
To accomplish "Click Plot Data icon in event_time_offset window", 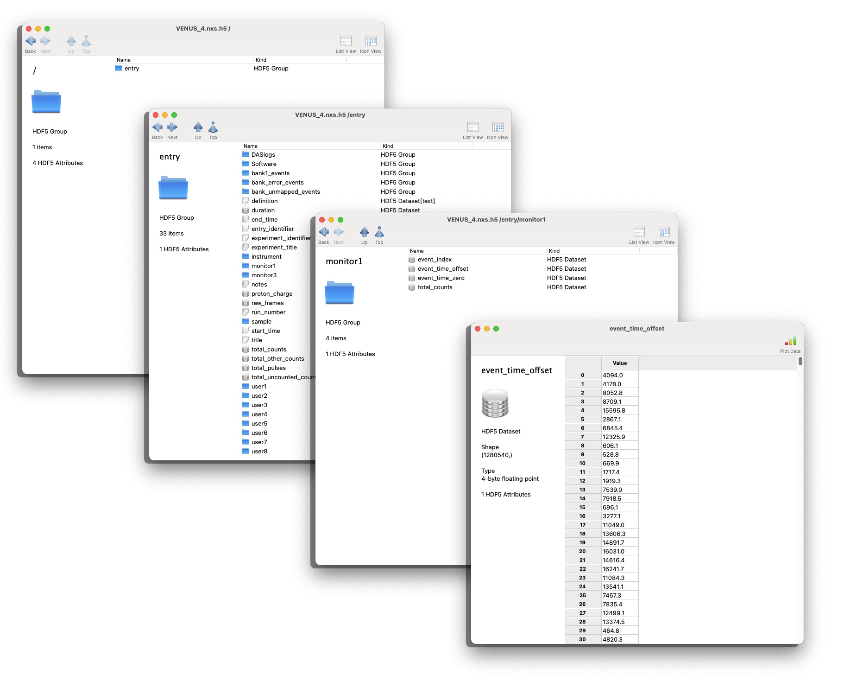I will tap(790, 342).
